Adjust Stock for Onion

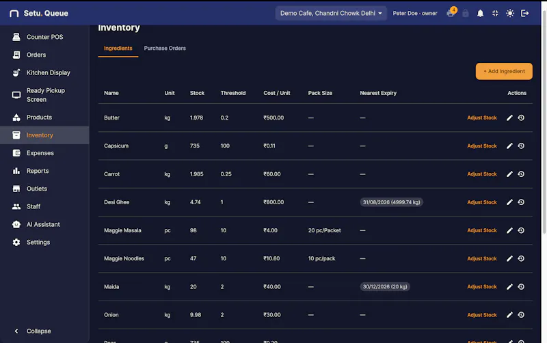(x=482, y=315)
